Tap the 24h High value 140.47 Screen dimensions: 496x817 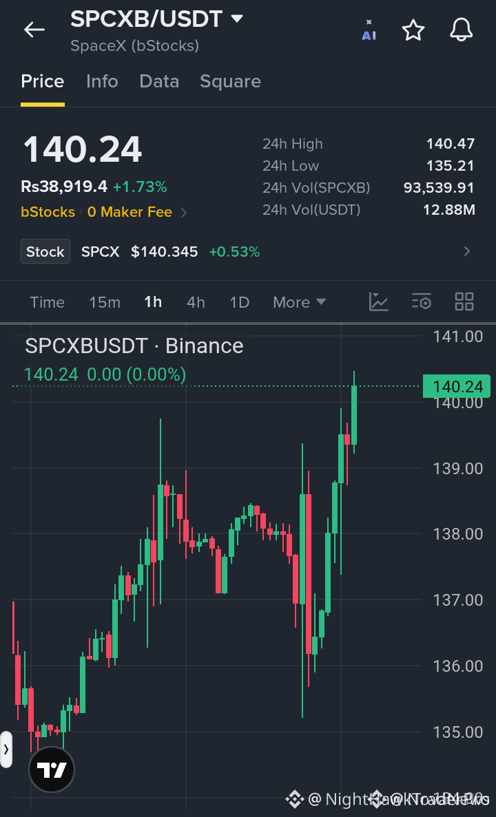pyautogui.click(x=451, y=144)
